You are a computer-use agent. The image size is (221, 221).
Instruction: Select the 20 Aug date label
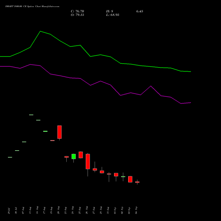[58, 210]
